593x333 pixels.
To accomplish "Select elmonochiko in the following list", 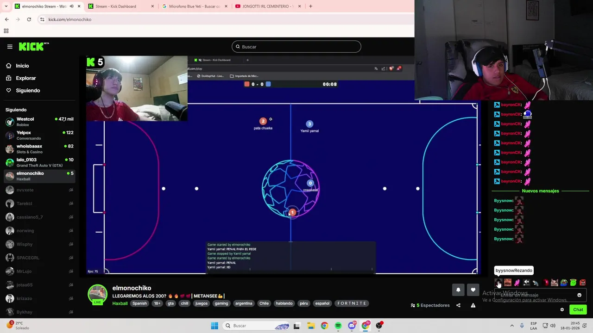I will [x=39, y=176].
